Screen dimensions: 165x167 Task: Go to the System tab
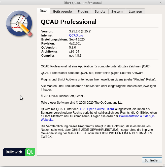(x=117, y=11)
